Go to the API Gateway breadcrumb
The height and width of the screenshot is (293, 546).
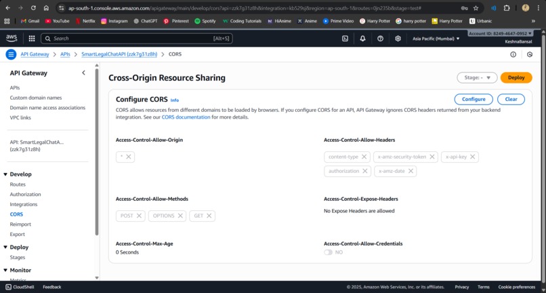click(x=35, y=54)
